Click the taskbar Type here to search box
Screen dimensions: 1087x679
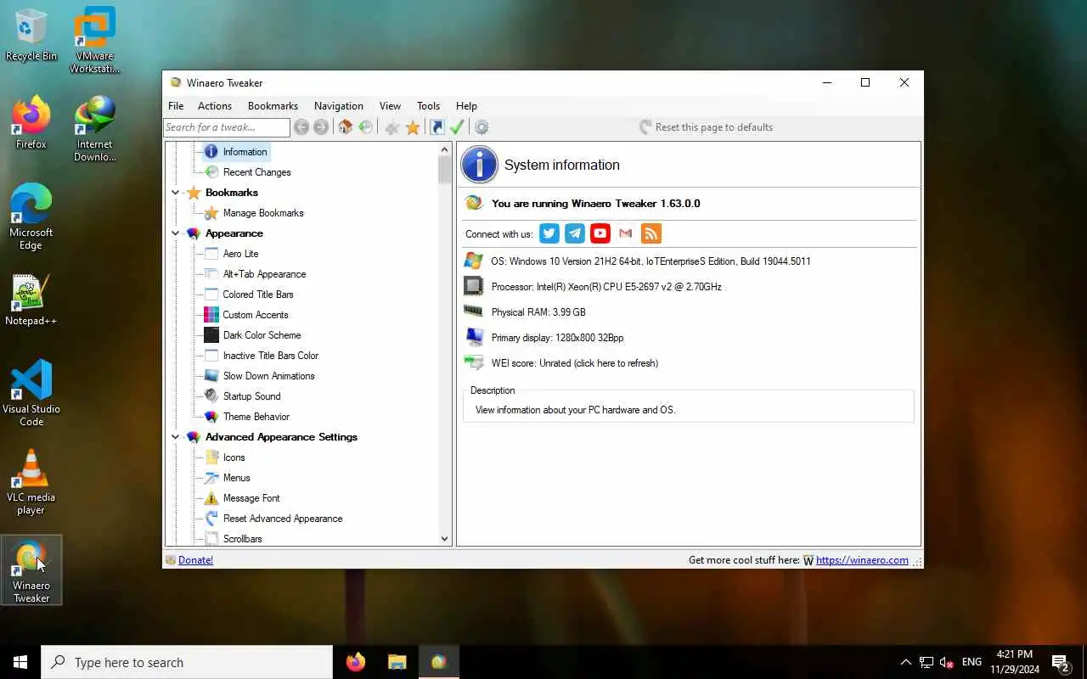187,662
